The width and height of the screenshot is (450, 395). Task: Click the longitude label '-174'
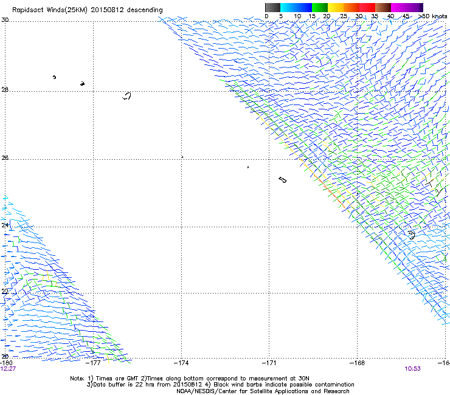point(181,363)
